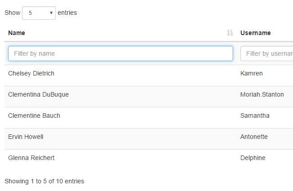Select the Glenna Reichert name cell
This screenshot has height=191, width=293.
(x=32, y=158)
